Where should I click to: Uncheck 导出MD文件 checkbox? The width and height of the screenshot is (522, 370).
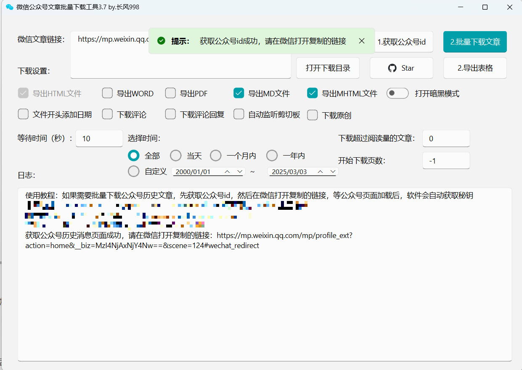[x=239, y=93]
